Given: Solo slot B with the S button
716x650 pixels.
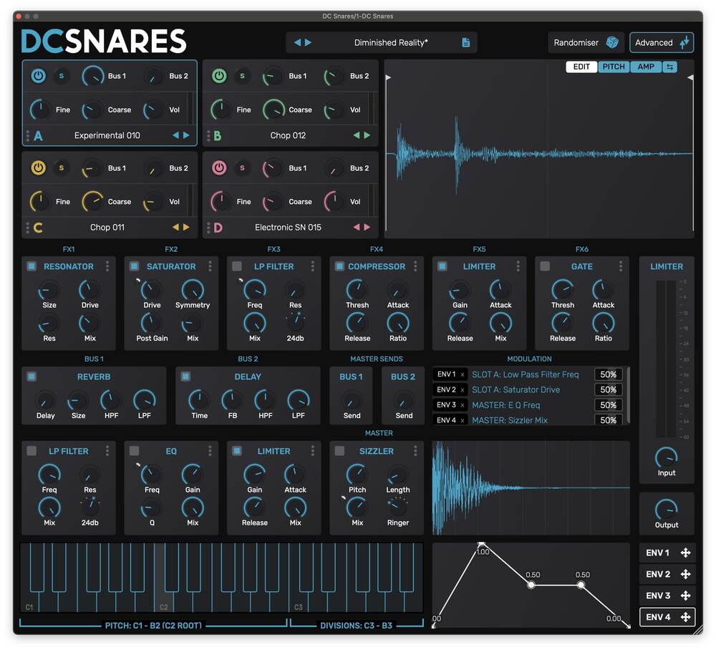Looking at the screenshot, I should [242, 76].
